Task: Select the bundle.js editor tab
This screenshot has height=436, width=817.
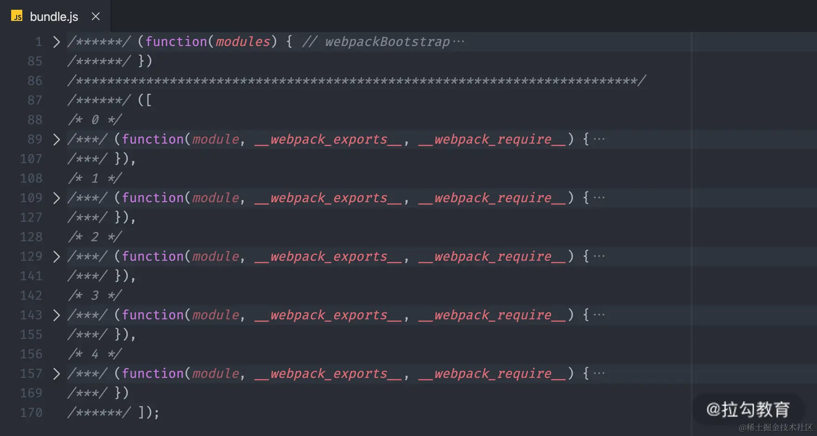Action: [56, 16]
